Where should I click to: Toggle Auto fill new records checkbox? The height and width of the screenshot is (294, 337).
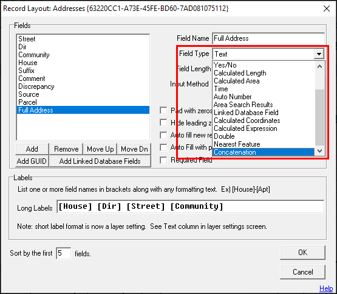163,135
